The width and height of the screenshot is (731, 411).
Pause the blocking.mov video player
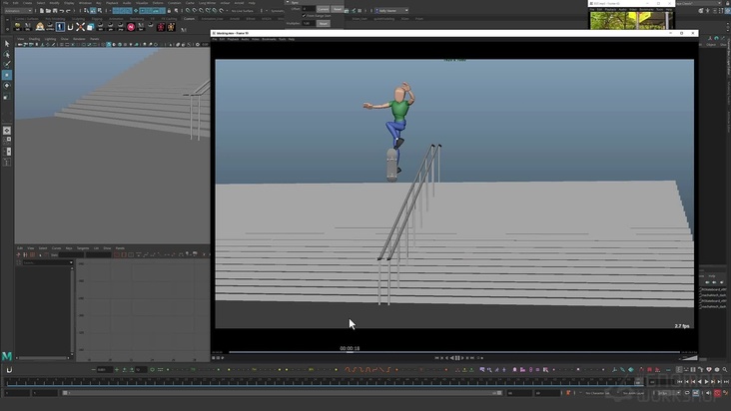[457, 358]
